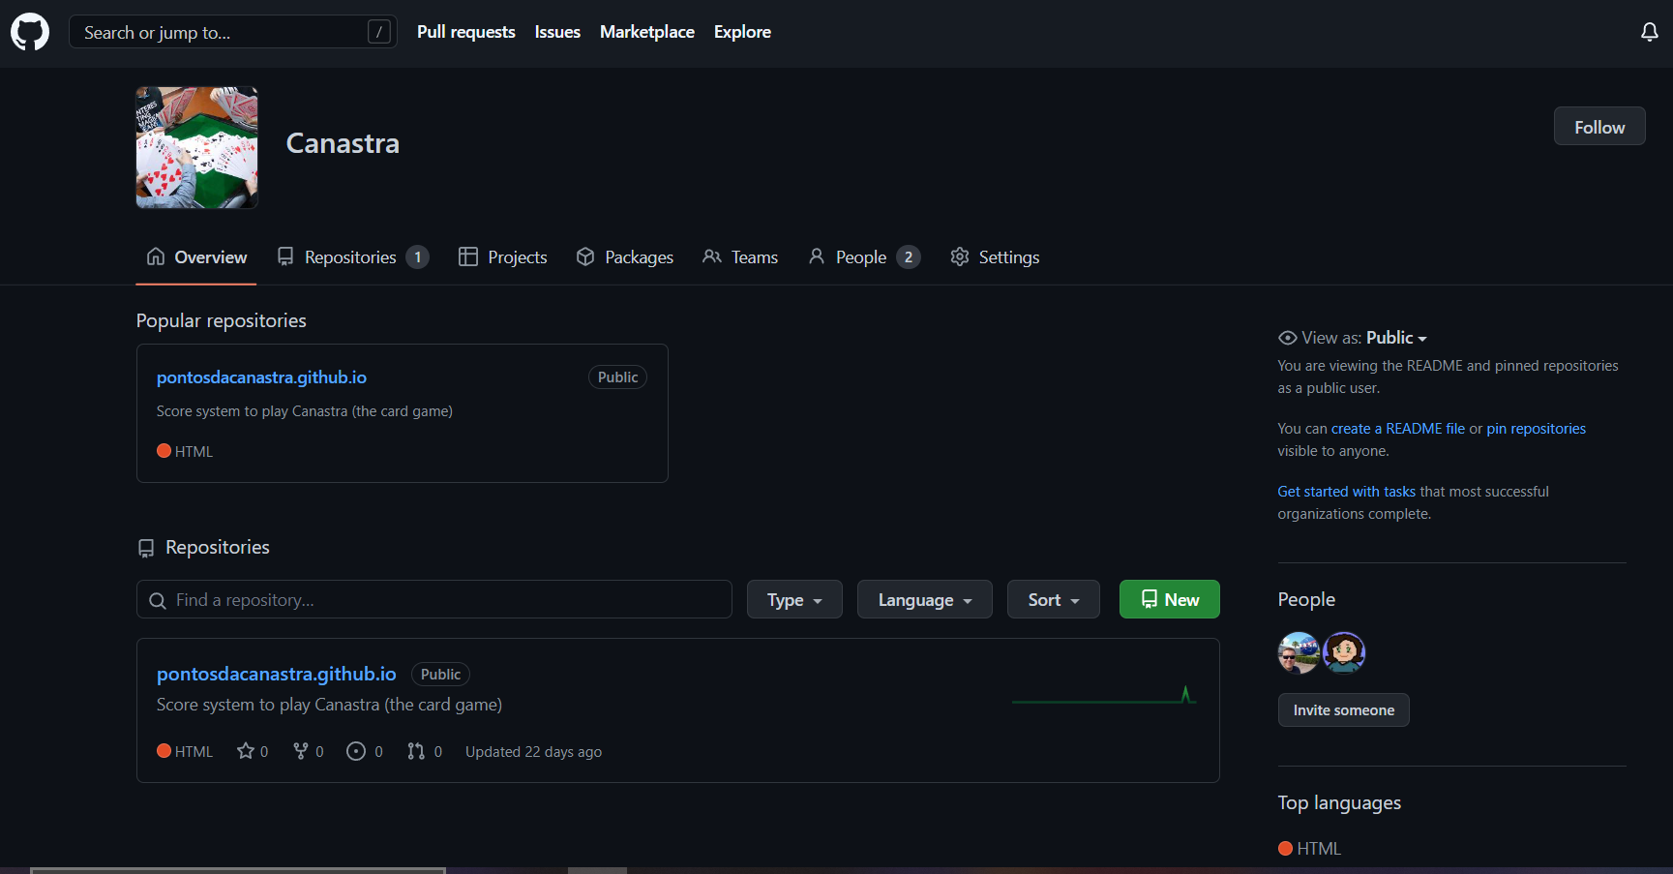Click the Popular repositories heading

tap(222, 321)
